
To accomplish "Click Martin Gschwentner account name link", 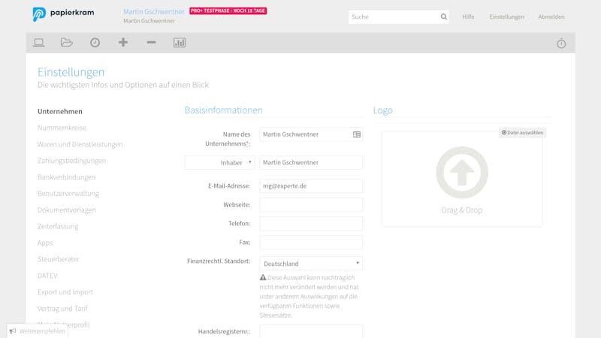I will [x=154, y=11].
